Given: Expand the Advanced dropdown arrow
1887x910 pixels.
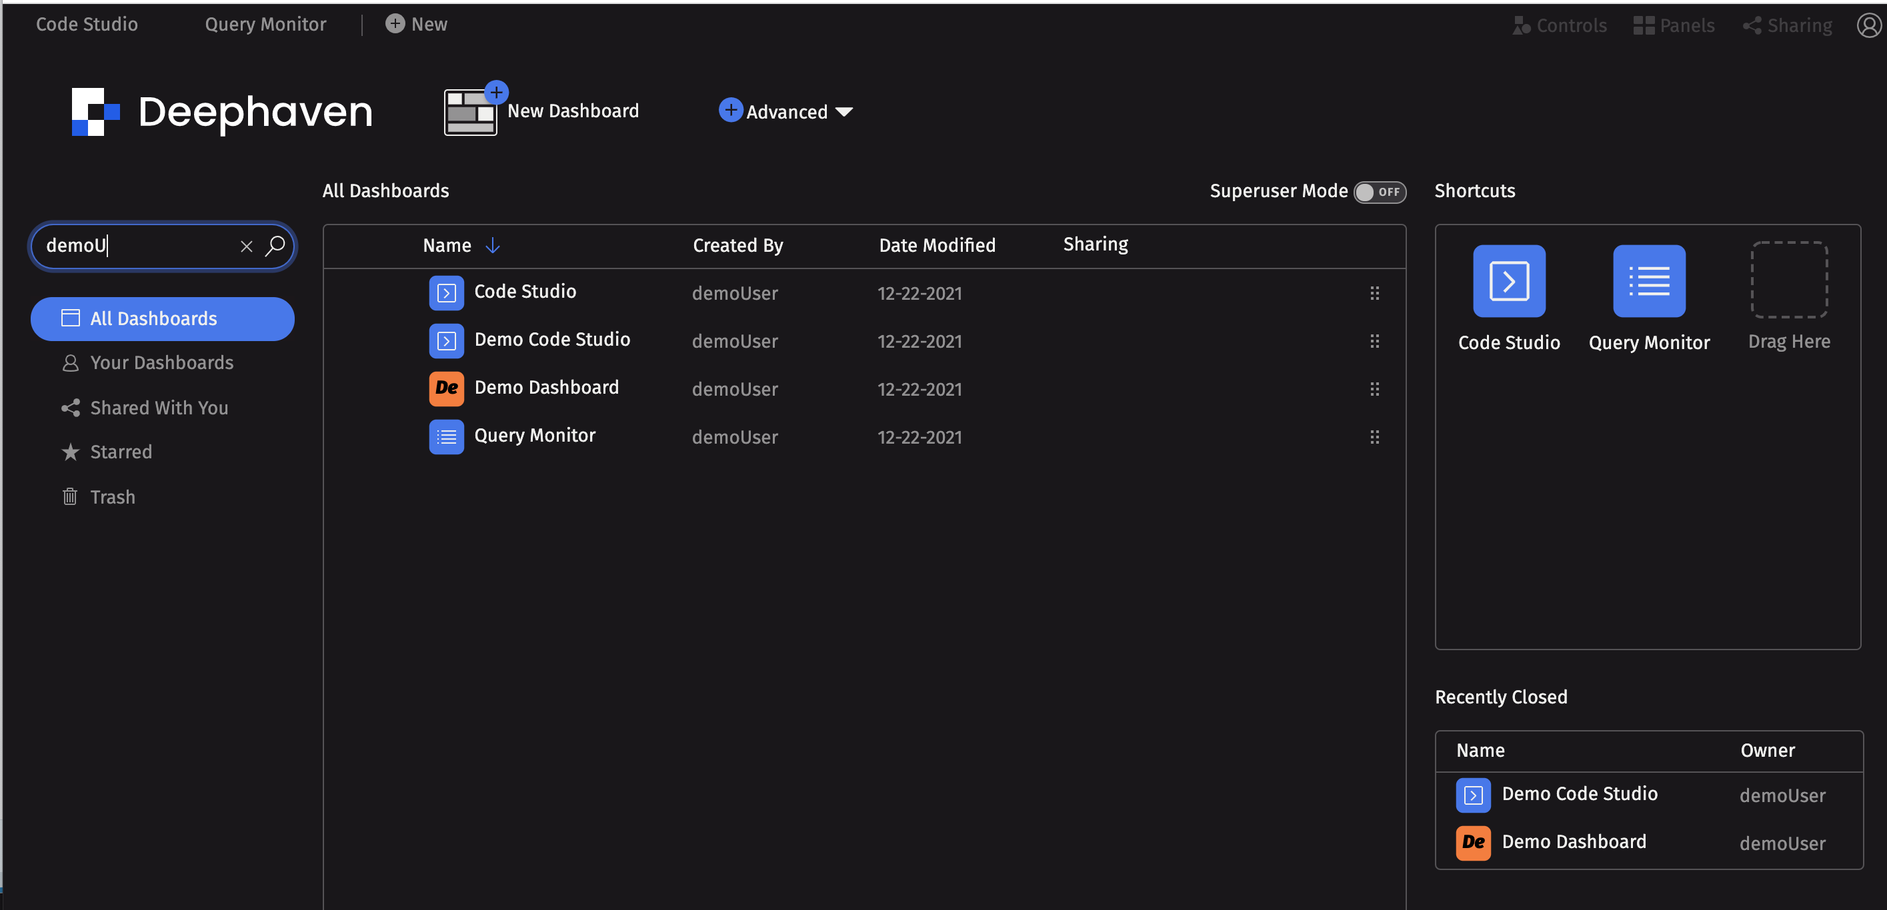Looking at the screenshot, I should tap(844, 112).
